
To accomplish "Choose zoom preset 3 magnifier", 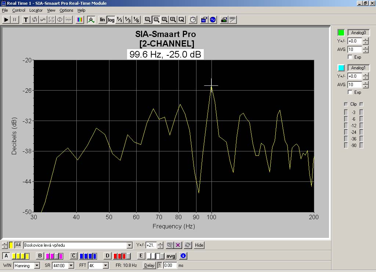I will click(164, 20).
